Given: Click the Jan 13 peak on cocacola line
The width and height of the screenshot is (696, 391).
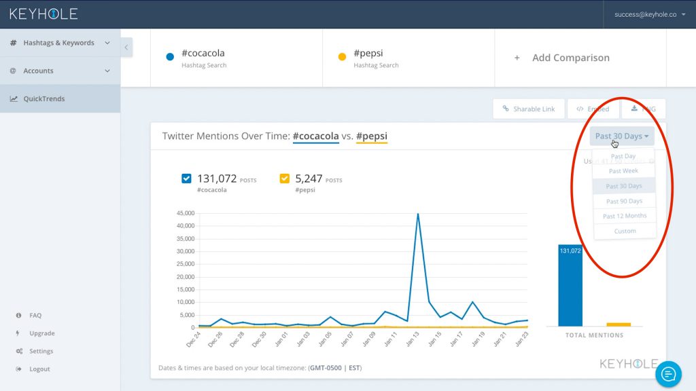Looking at the screenshot, I should pyautogui.click(x=418, y=214).
